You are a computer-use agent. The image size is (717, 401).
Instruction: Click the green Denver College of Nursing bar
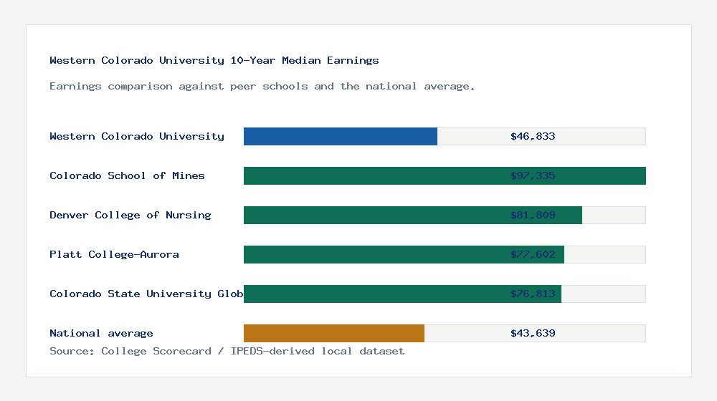point(413,215)
